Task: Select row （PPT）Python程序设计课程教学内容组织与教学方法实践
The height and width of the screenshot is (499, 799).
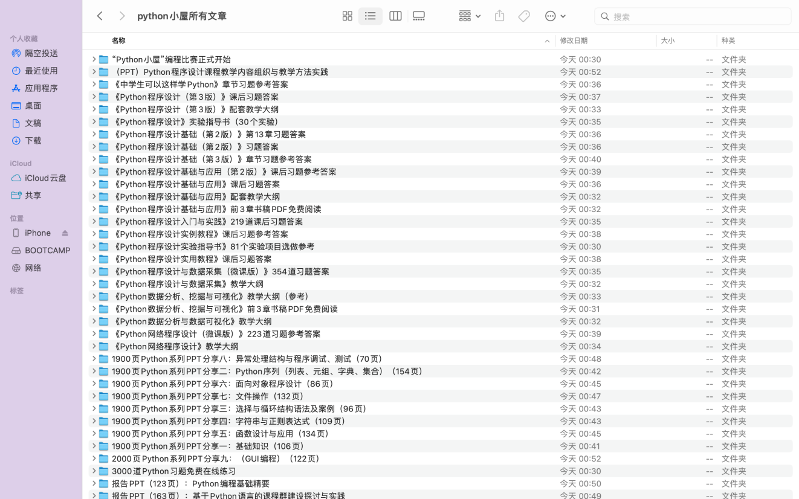Action: (x=441, y=72)
